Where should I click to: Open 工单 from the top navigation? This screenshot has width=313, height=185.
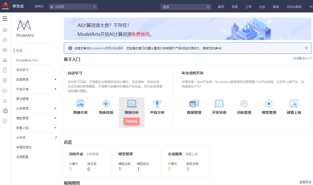pyautogui.click(x=248, y=7)
